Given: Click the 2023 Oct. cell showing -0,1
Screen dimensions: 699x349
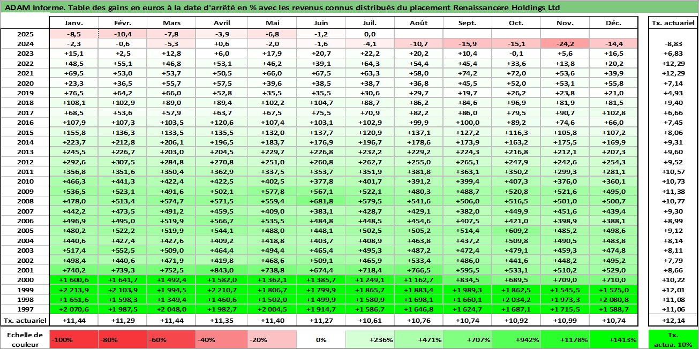Looking at the screenshot, I should click(x=516, y=54).
